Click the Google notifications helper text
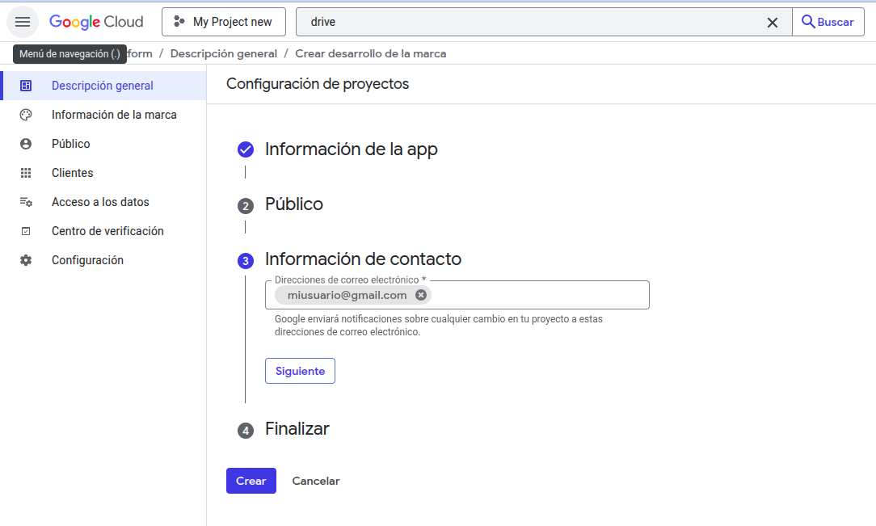Viewport: 876px width, 526px height. pyautogui.click(x=439, y=326)
